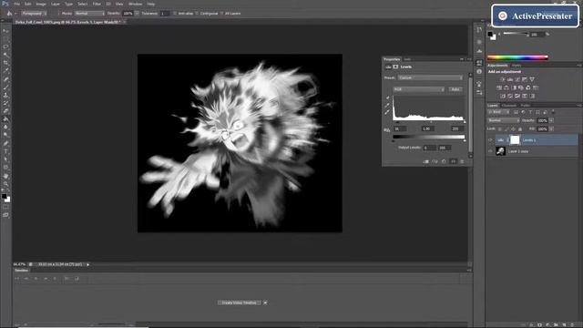Screen dimensions: 583x328
Task: Select the Levels 1 layer mask thumbnail
Action: pyautogui.click(x=515, y=139)
